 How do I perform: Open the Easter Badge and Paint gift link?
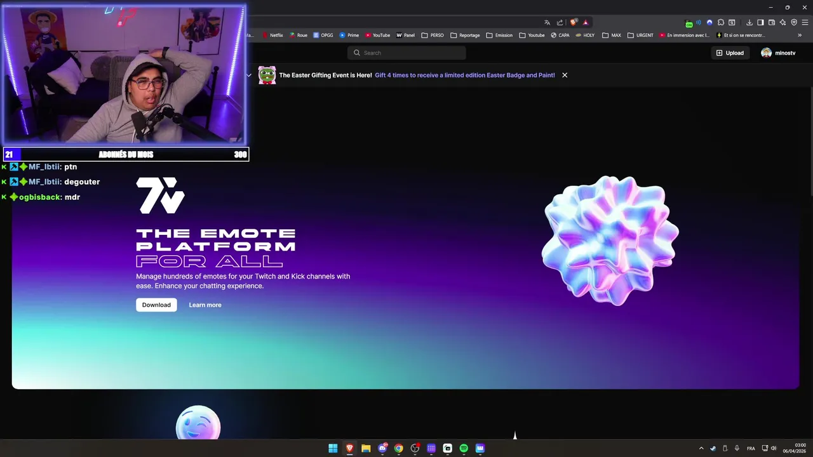465,75
